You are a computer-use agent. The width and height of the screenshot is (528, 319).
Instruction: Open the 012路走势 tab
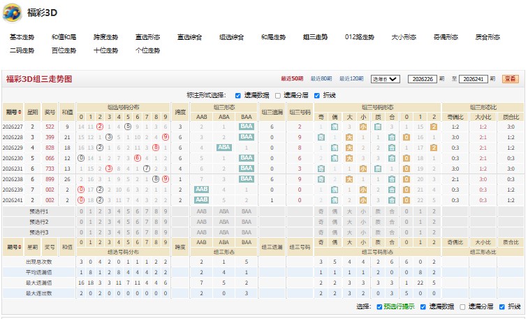[x=359, y=37]
